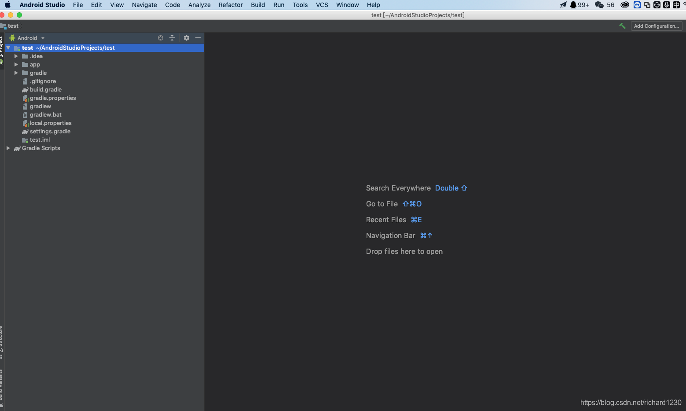Open the Window menu

[348, 5]
